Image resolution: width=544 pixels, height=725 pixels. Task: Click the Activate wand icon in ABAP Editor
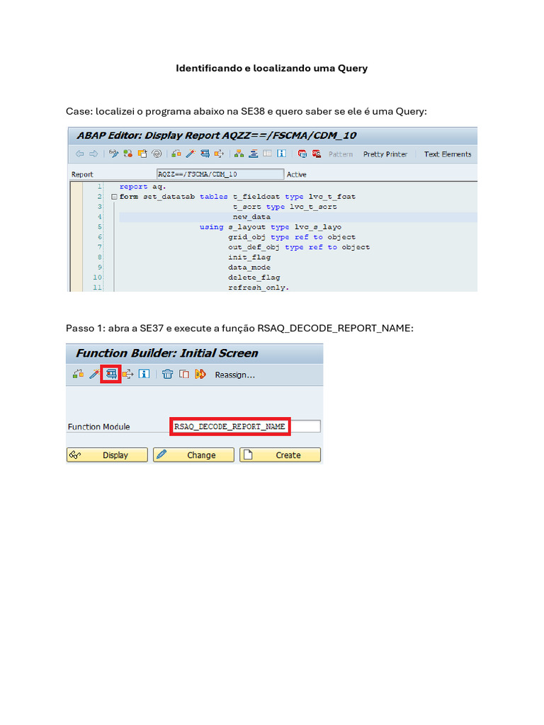click(191, 154)
